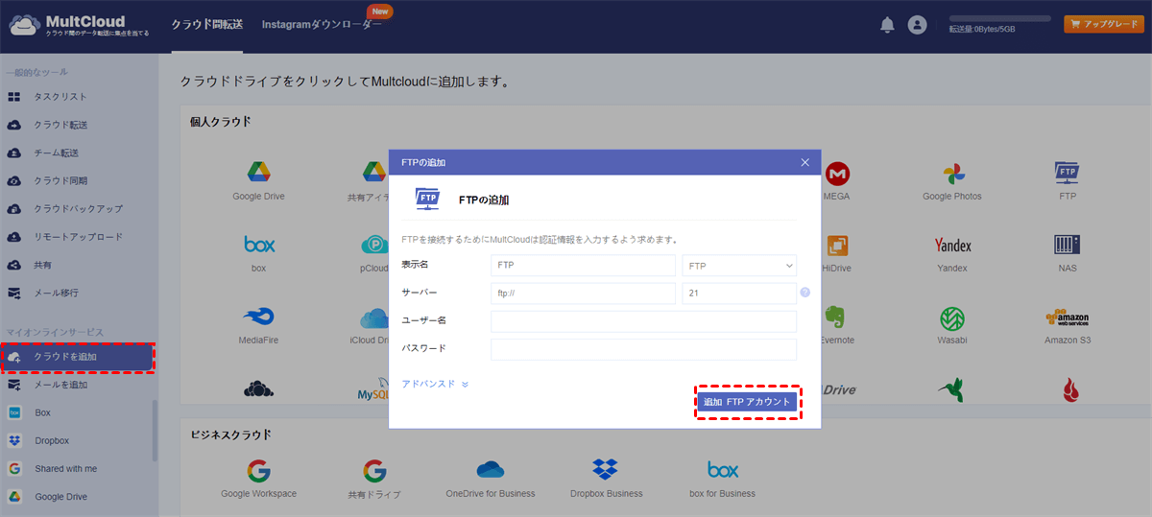The width and height of the screenshot is (1152, 517).
Task: Choose the Yandex cloud icon
Action: click(x=952, y=246)
